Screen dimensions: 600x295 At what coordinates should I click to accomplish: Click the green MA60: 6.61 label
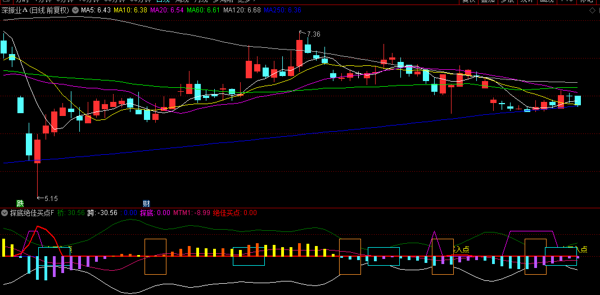[204, 10]
